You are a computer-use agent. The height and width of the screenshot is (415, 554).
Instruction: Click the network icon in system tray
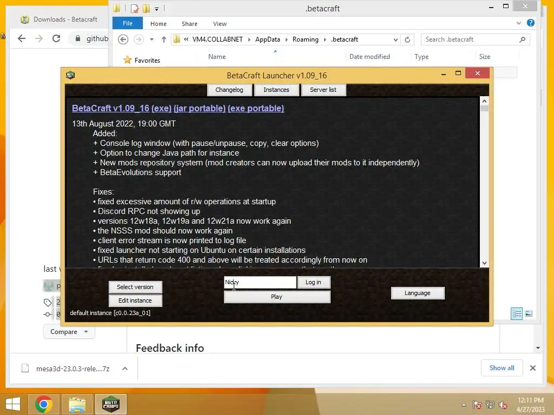[x=490, y=405]
